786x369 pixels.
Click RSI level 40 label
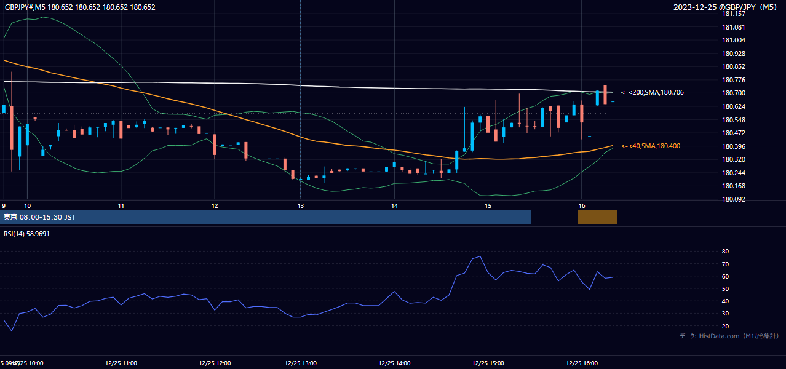725,301
